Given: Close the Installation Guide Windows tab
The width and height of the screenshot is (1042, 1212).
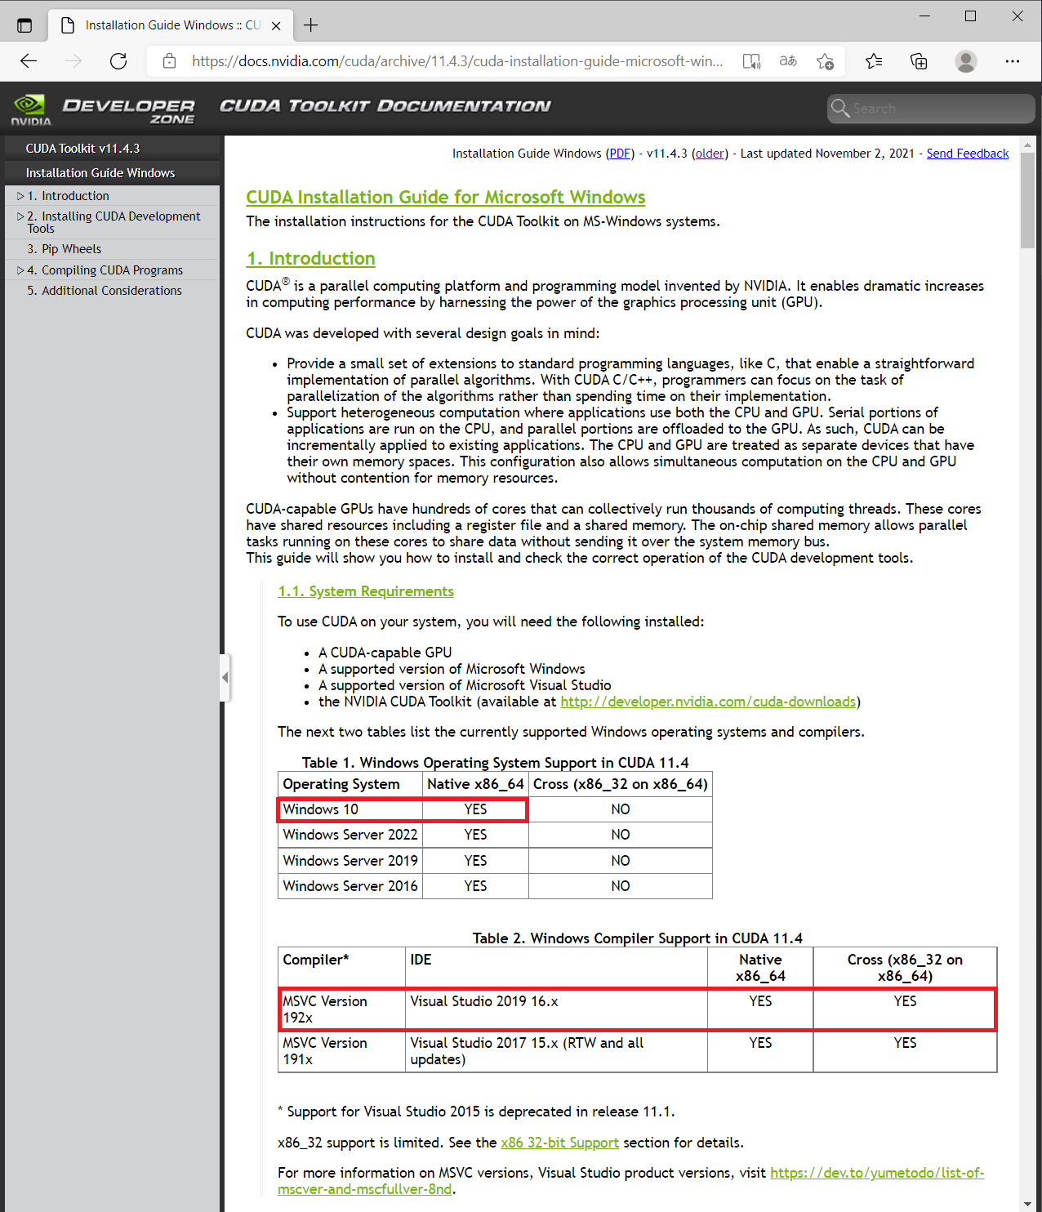Looking at the screenshot, I should click(x=276, y=25).
